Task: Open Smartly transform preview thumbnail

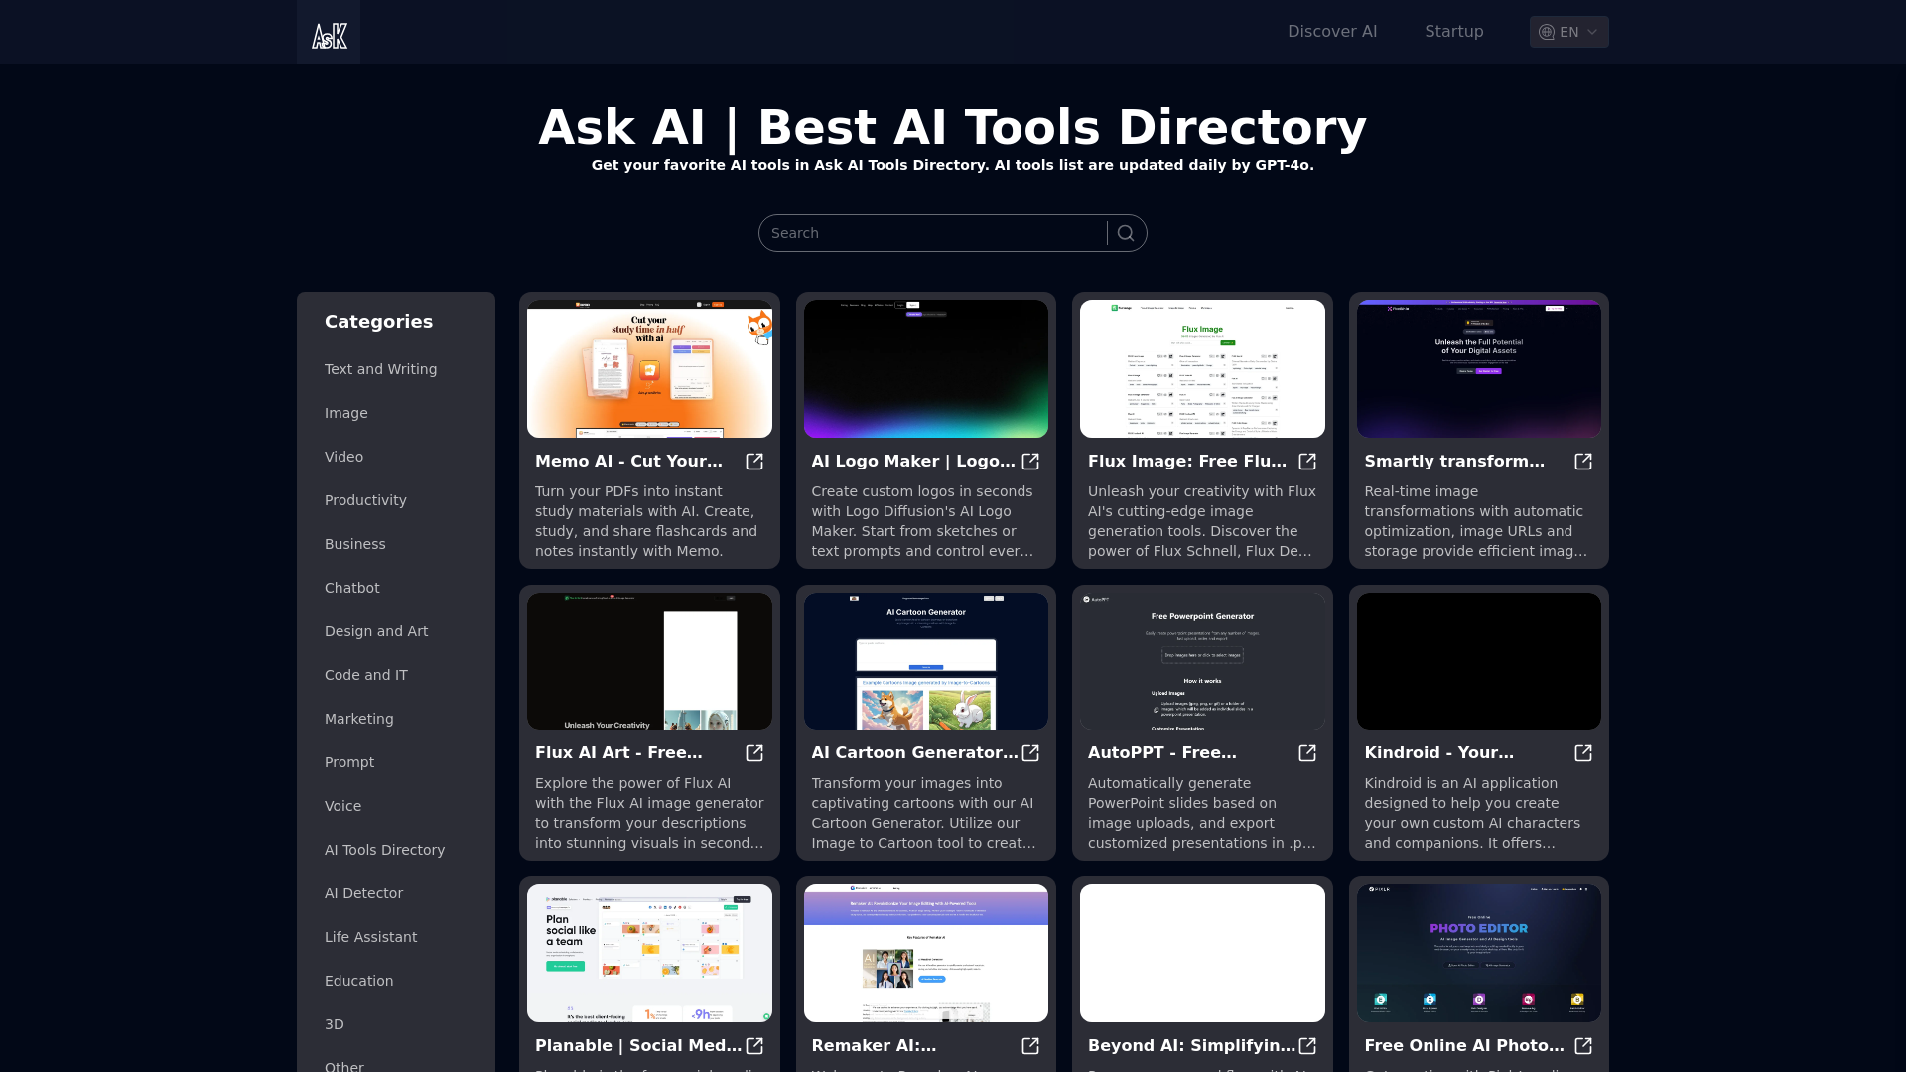Action: coord(1478,368)
